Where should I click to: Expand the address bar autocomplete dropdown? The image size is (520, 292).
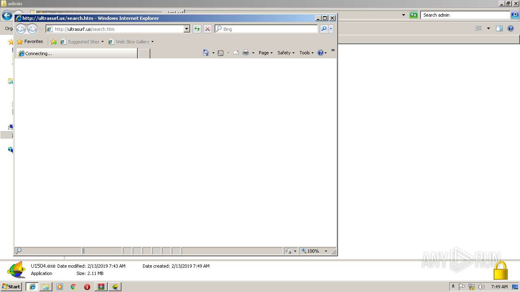(x=187, y=29)
